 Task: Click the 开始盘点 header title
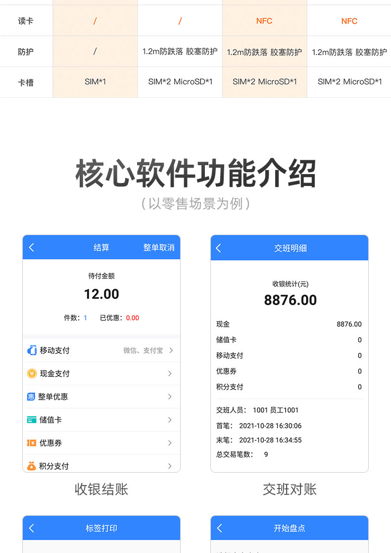[x=290, y=528]
